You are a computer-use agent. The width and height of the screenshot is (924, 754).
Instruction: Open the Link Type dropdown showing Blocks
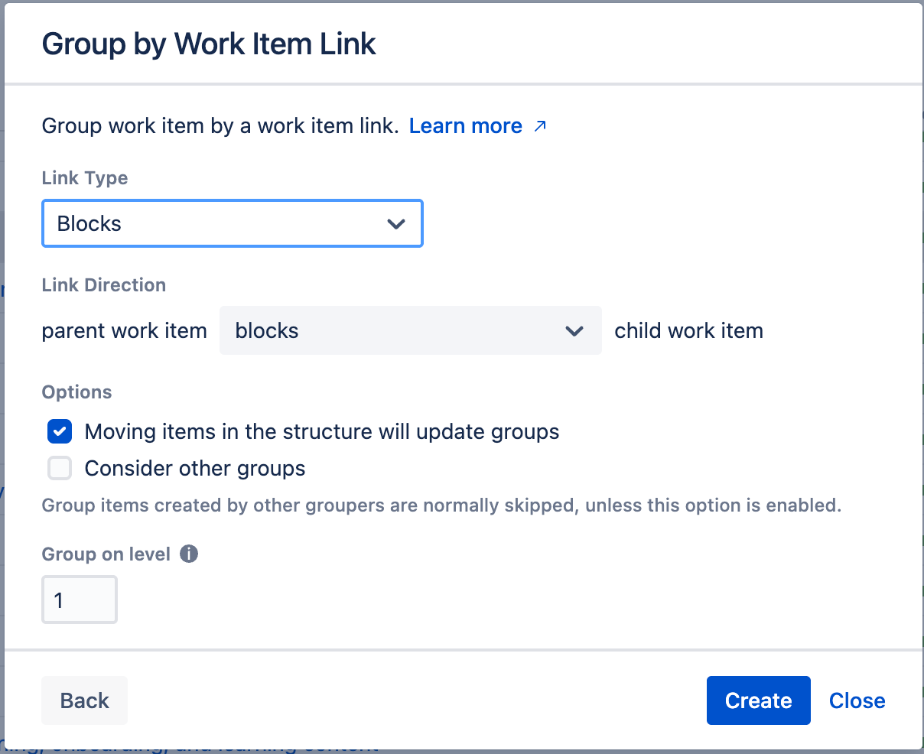click(x=232, y=223)
